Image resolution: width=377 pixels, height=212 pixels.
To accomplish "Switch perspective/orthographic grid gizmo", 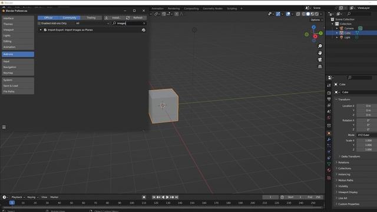I will coord(320,67).
